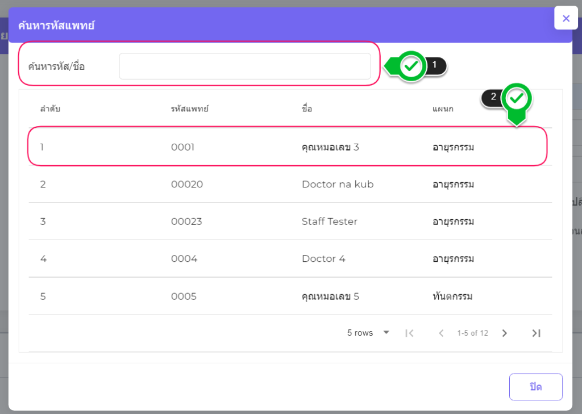Image resolution: width=582 pixels, height=414 pixels.
Task: Select the คุณหมอเลข 5 row
Action: pyautogui.click(x=330, y=296)
